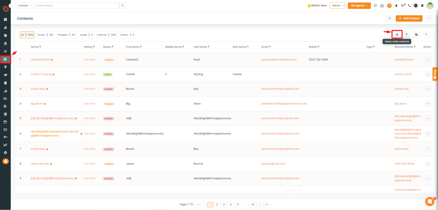Click mobile number (214) 702-9691
This screenshot has width=438, height=210.
point(318,59)
